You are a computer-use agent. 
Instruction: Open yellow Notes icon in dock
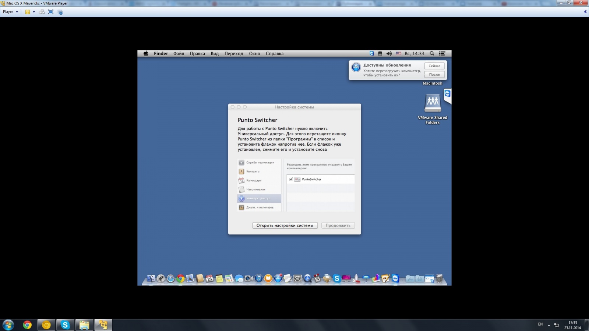point(219,278)
